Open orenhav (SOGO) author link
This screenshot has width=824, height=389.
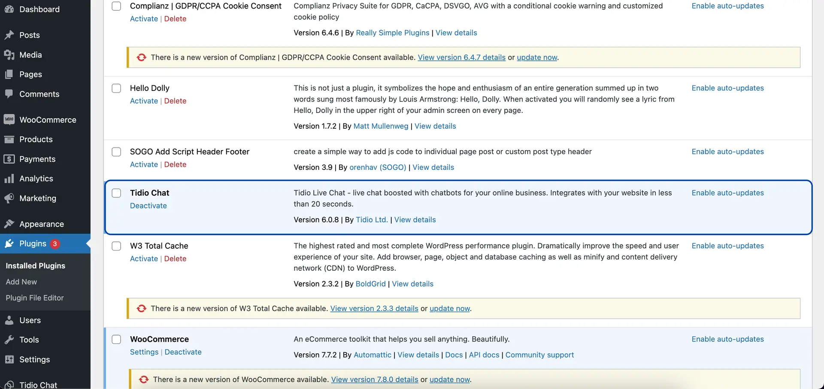click(x=378, y=167)
